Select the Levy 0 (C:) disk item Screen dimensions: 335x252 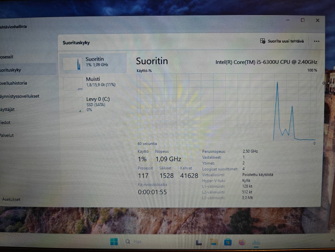click(94, 104)
